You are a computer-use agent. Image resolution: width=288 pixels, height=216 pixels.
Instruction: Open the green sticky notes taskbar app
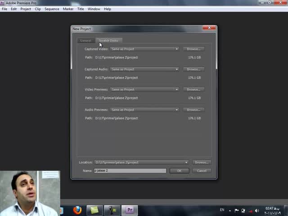(x=94, y=210)
